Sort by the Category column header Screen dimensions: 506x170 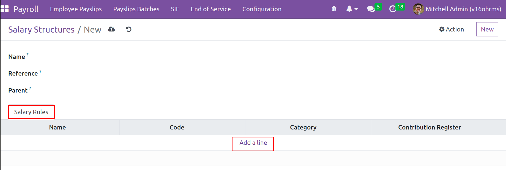click(303, 127)
